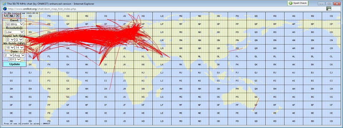
Task: Click the Internet Explorer globe icon
Action: 4,4
